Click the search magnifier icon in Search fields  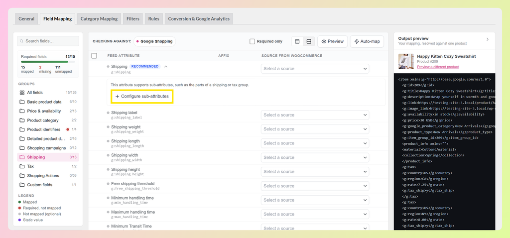pyautogui.click(x=22, y=41)
